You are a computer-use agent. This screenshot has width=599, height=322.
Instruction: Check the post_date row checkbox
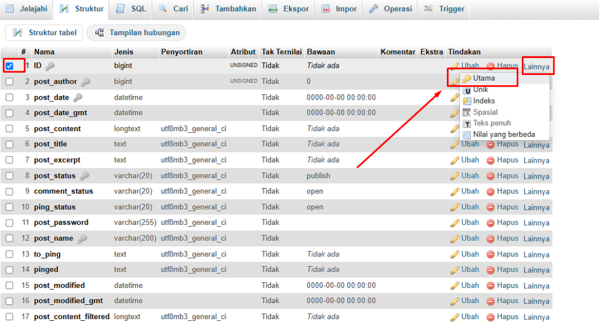pos(9,98)
